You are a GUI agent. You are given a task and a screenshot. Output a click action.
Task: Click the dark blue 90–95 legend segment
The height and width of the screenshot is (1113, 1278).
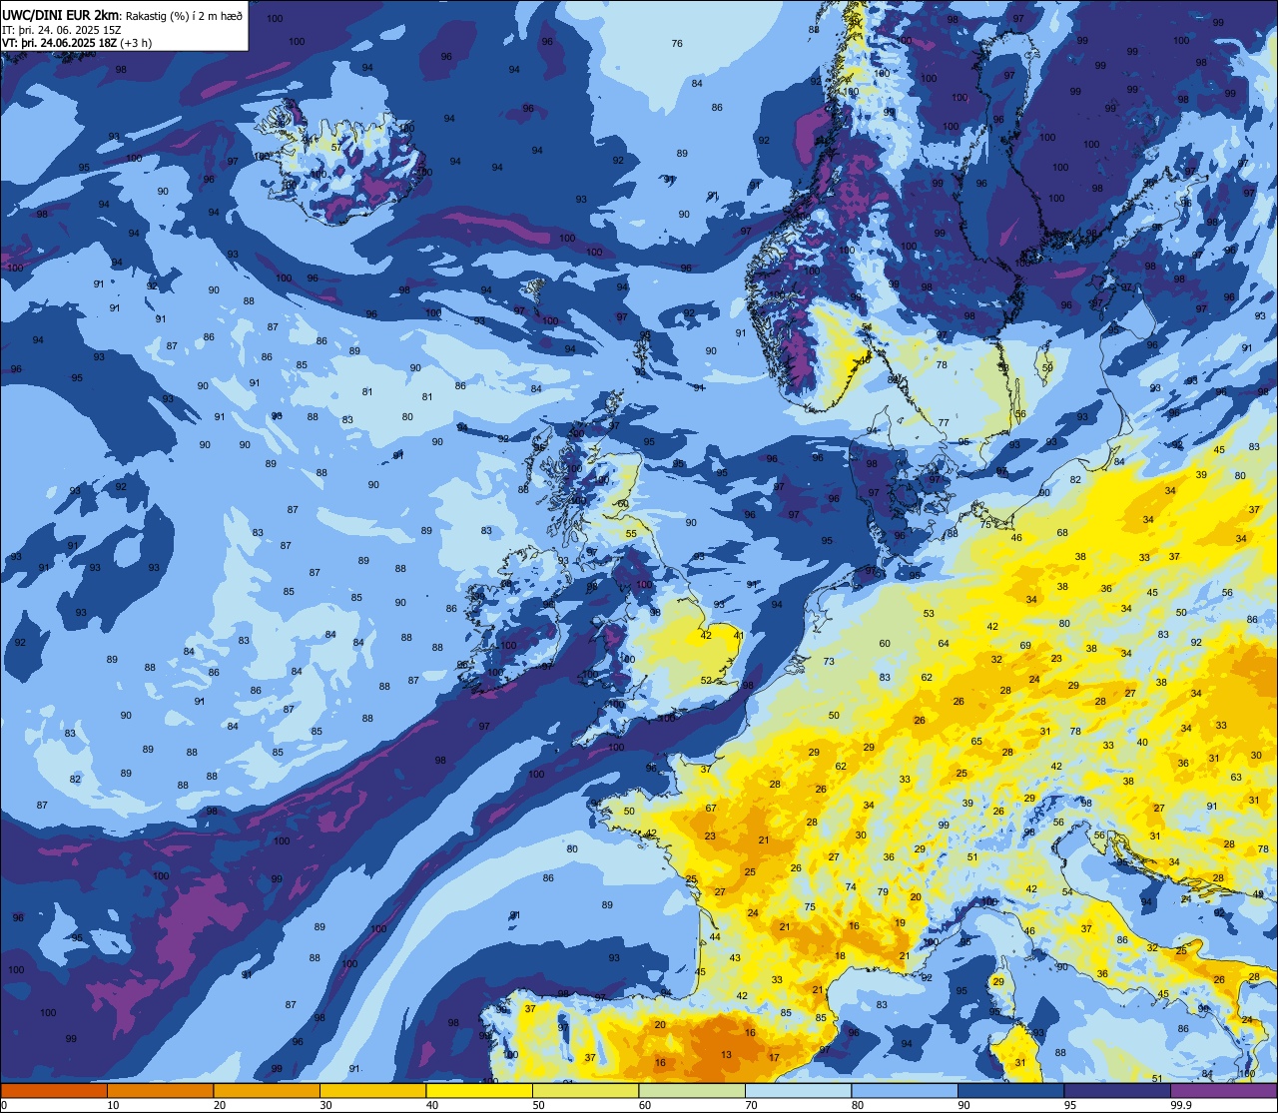(x=1010, y=1091)
